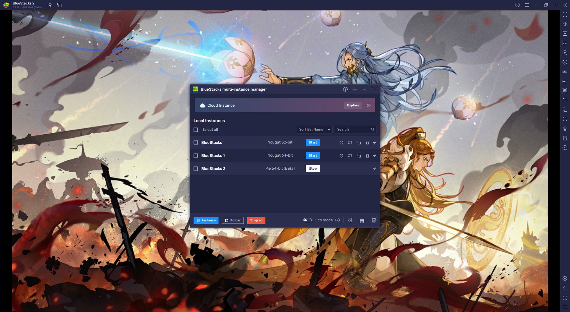The height and width of the screenshot is (312, 570).
Task: Create desktop shortcut for BlueStacks Nougat 32-bit instance
Action: (350, 143)
